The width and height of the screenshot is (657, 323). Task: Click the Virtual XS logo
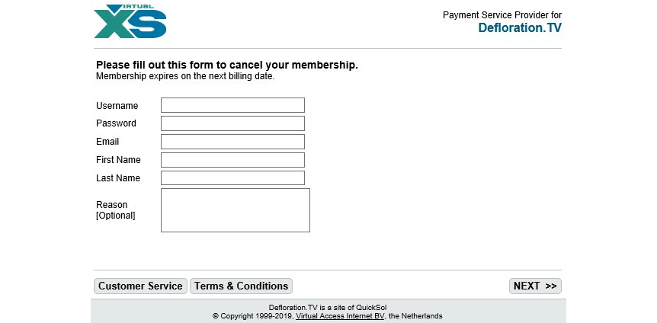point(130,21)
